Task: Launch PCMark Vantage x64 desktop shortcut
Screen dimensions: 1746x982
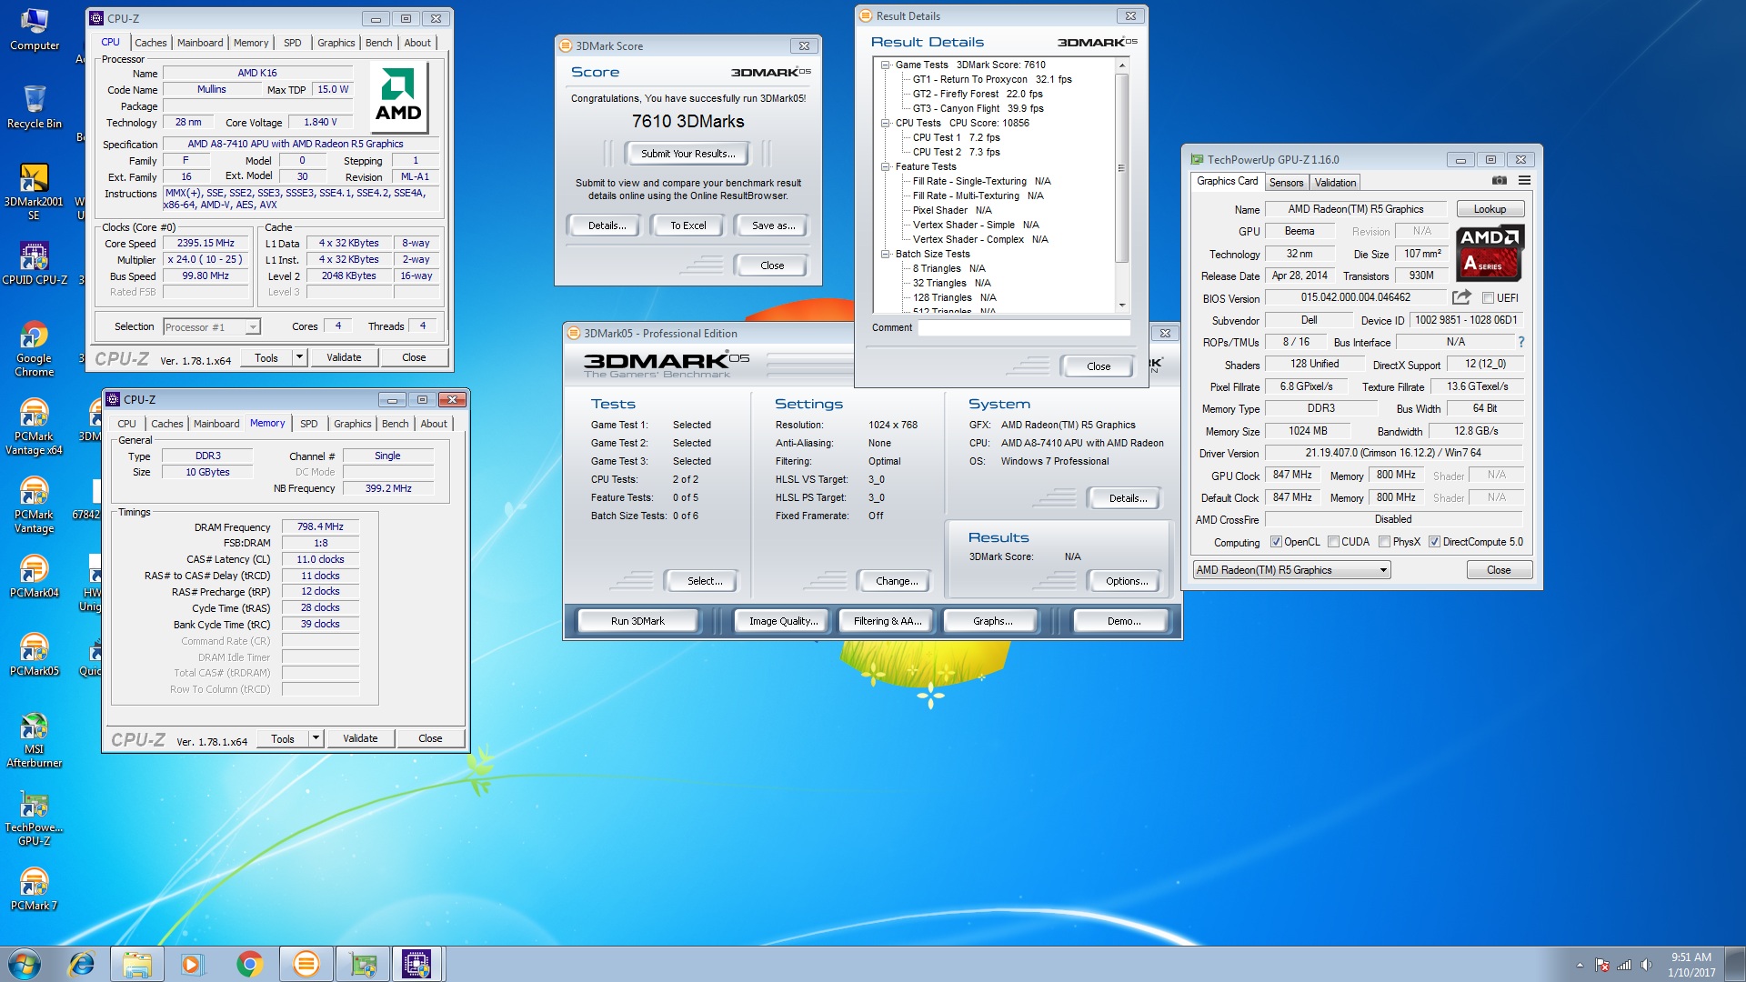Action: click(35, 426)
